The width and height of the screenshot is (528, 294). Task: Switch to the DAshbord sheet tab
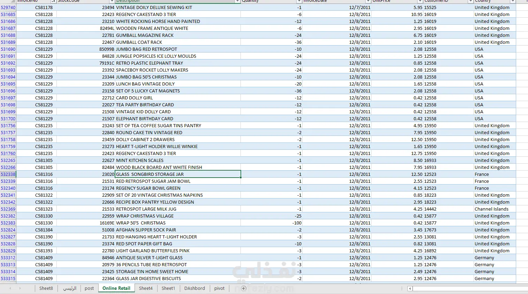click(194, 288)
